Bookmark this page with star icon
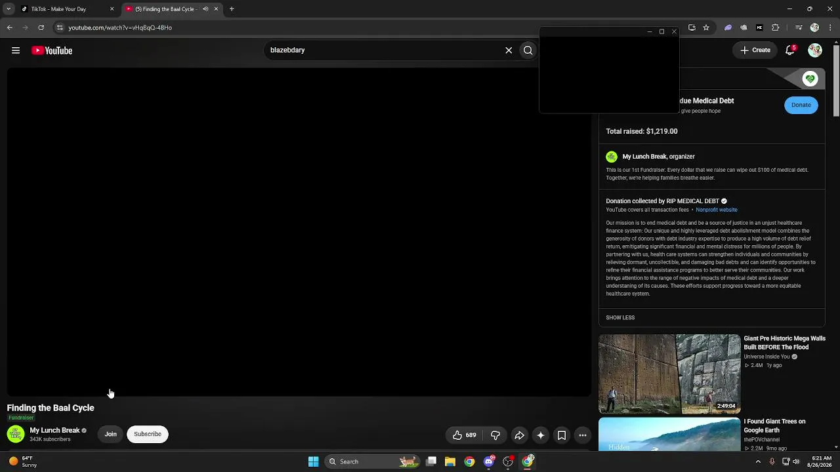 pyautogui.click(x=706, y=28)
